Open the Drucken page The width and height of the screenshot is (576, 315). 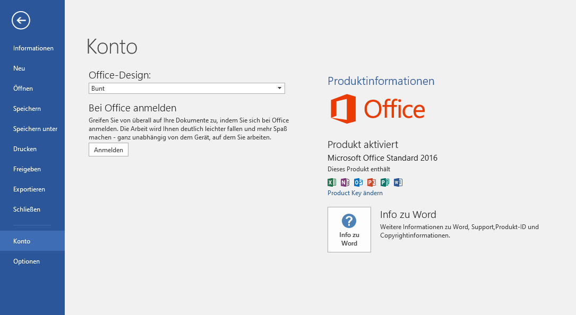[x=25, y=149]
